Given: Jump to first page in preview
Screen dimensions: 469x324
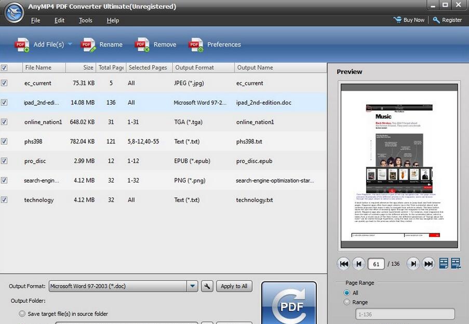Looking at the screenshot, I should point(344,264).
